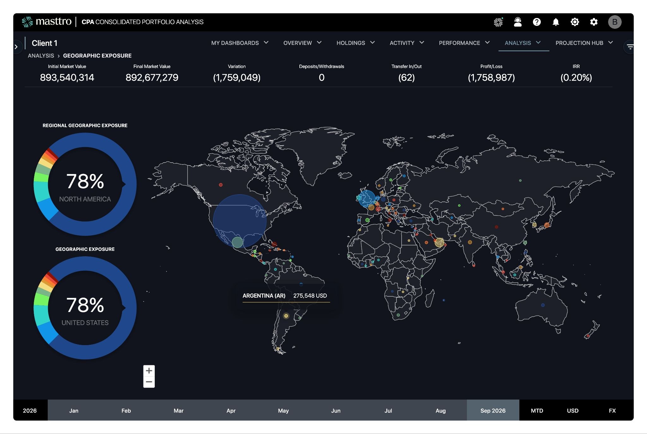
Task: Expand the Holdings menu
Action: tap(355, 43)
